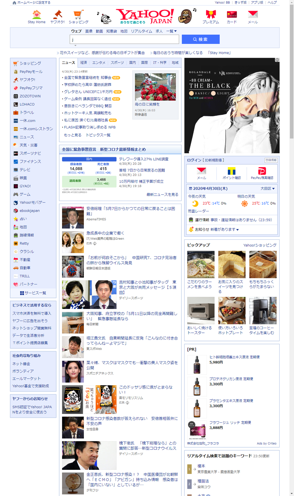Open ポイント確認 T-point icon

pos(232,171)
